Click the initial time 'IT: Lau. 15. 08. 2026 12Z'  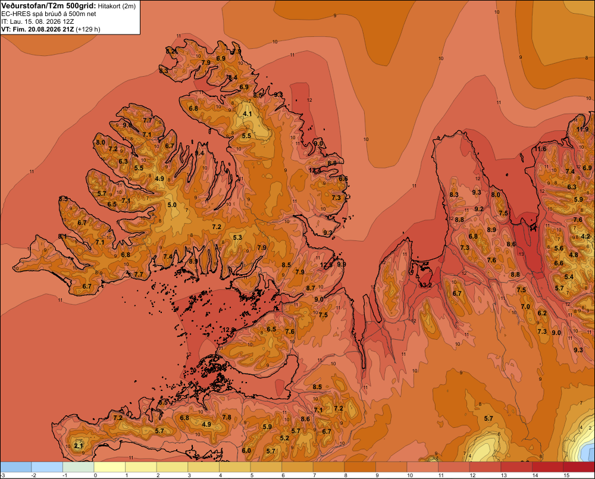37,21
